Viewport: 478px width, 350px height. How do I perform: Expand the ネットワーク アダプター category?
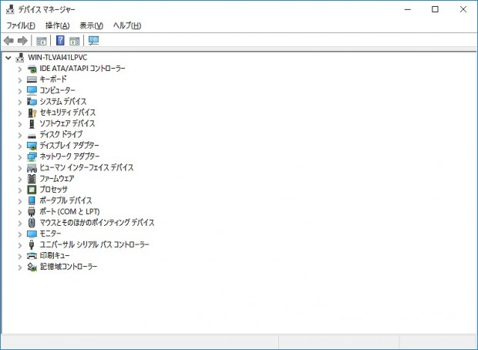point(20,157)
